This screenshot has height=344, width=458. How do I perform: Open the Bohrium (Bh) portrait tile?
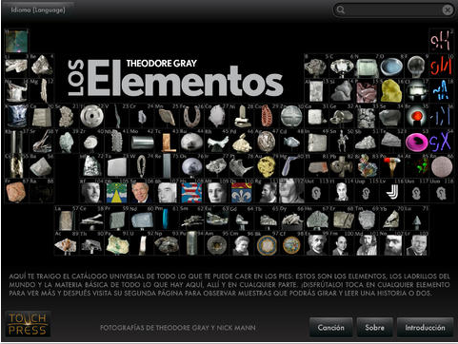[x=167, y=191]
